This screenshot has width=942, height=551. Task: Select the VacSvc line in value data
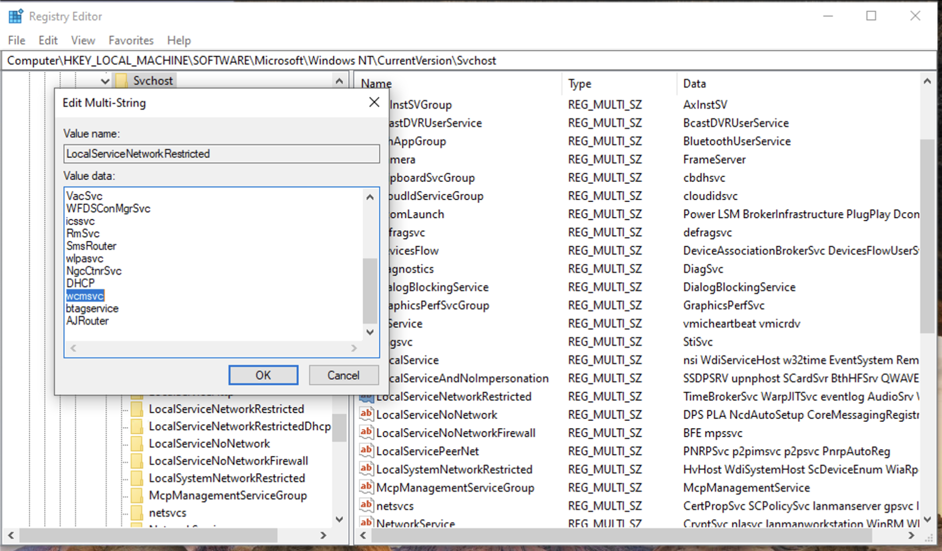tap(84, 196)
